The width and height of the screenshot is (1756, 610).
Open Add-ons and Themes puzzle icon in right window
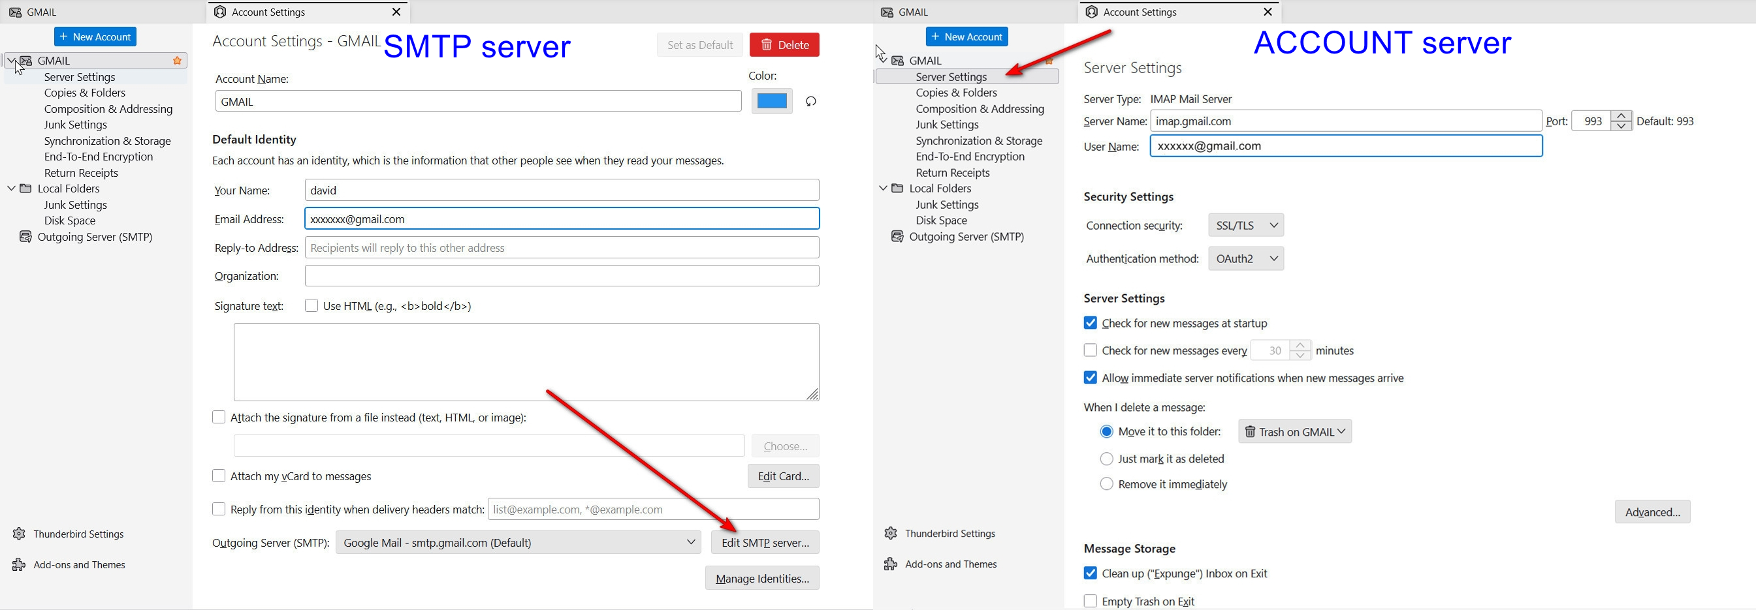891,564
